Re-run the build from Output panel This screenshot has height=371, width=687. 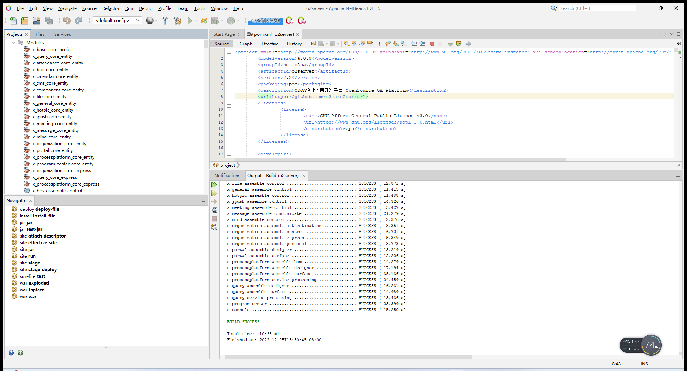click(214, 185)
